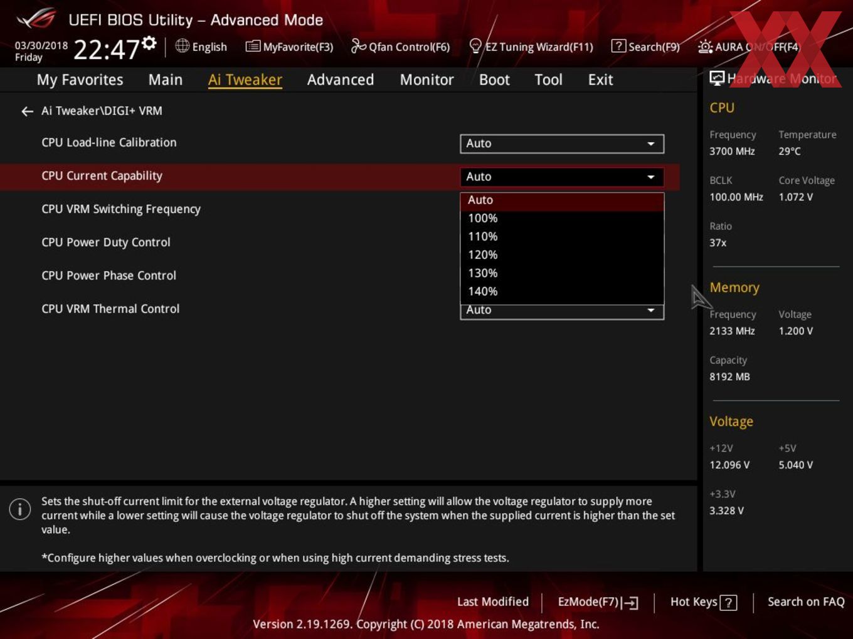Click +5V reading 5.040 V
Viewport: 853px width, 639px height.
(796, 465)
